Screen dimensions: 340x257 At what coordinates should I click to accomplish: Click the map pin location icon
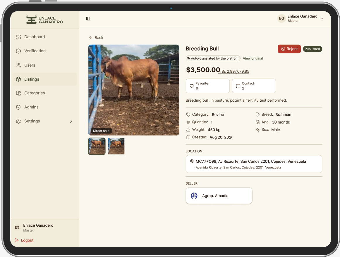tap(192, 161)
